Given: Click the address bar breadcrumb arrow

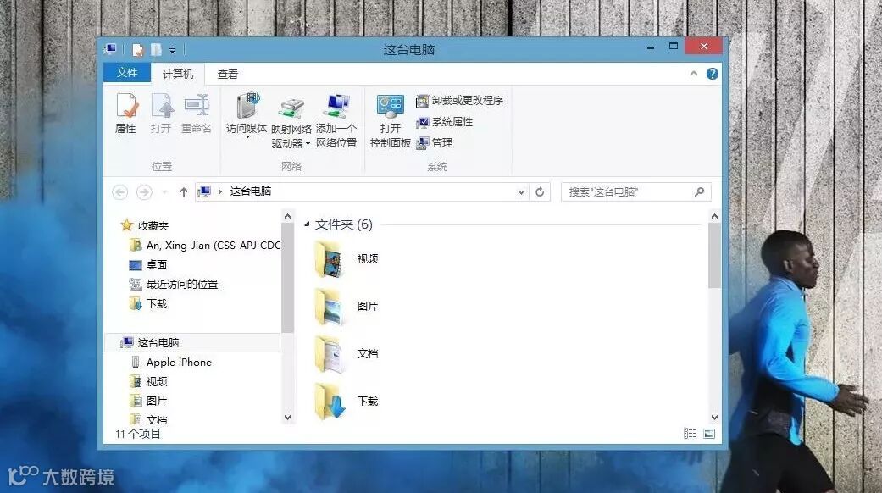Looking at the screenshot, I should pos(220,191).
